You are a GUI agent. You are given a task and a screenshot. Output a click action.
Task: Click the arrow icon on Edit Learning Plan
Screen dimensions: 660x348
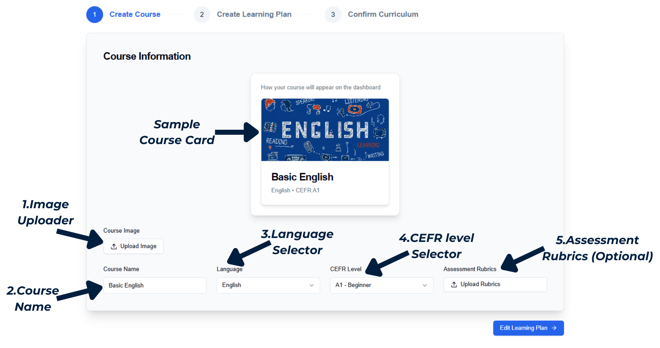554,328
